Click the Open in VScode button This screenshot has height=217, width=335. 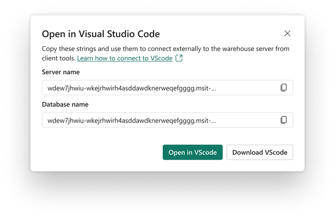pos(192,152)
